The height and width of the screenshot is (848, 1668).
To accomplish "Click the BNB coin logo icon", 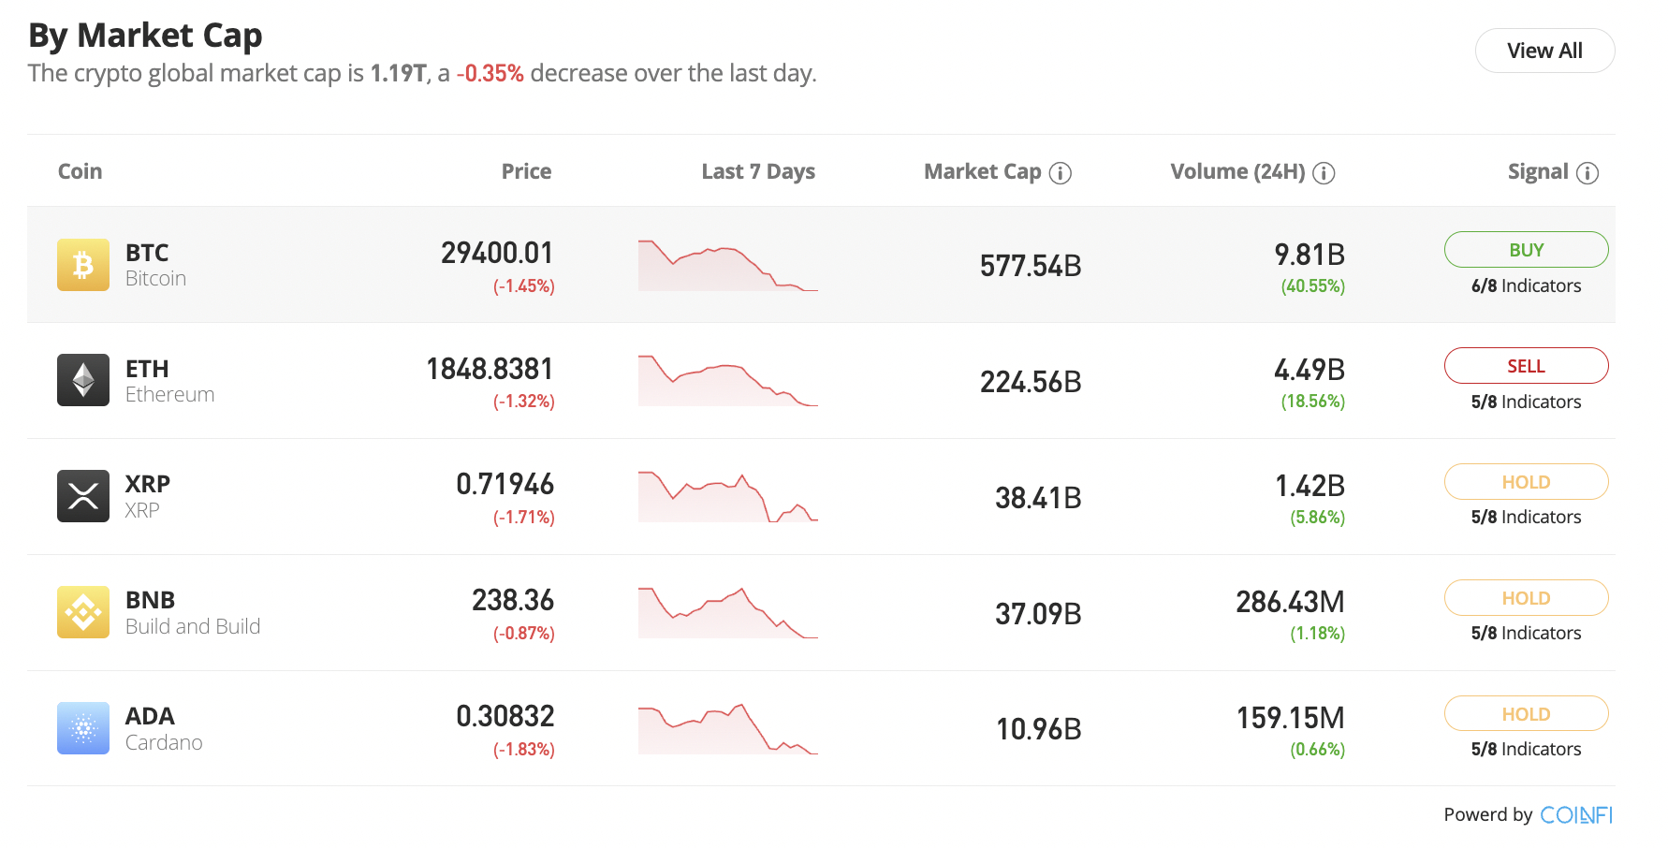I will (x=83, y=612).
